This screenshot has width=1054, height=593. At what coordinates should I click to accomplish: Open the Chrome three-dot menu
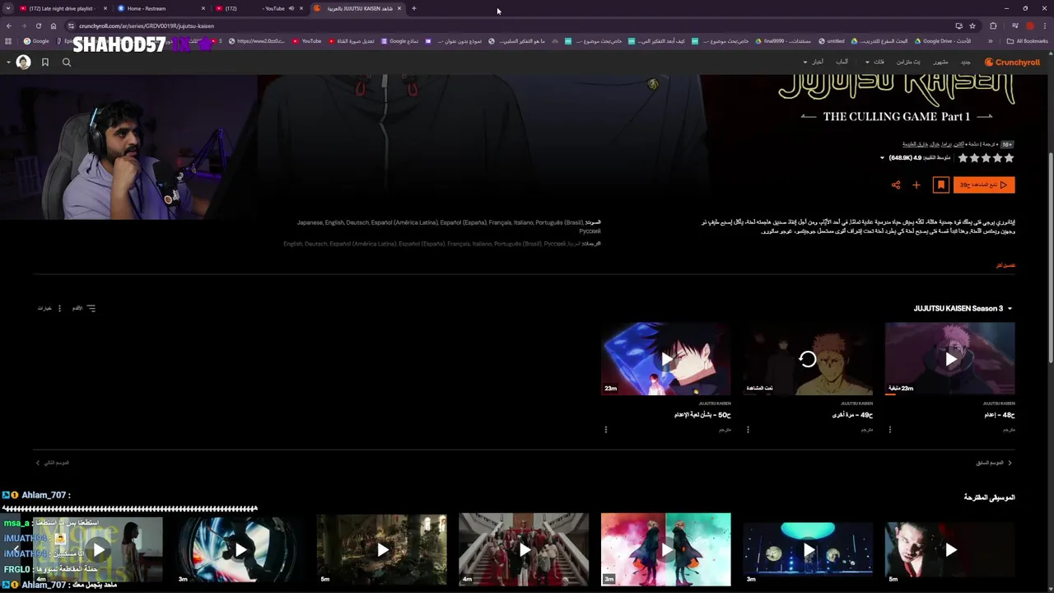coord(1046,26)
